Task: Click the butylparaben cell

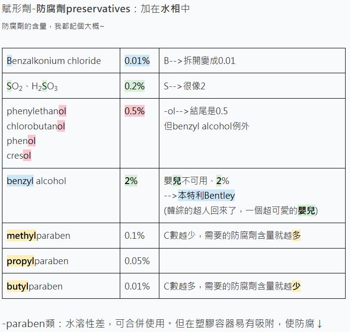Action: [35, 287]
